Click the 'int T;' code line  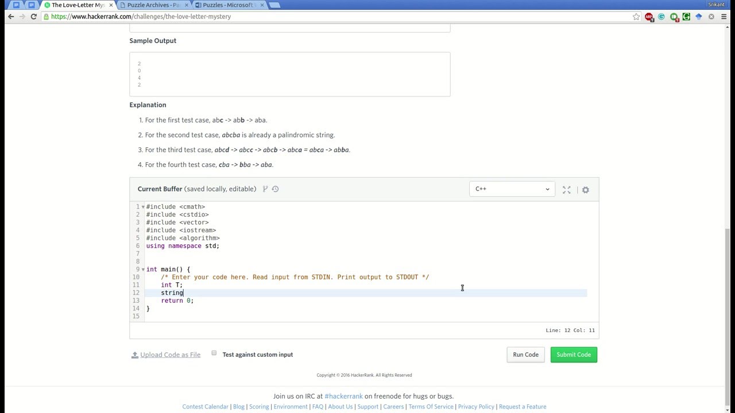172,285
